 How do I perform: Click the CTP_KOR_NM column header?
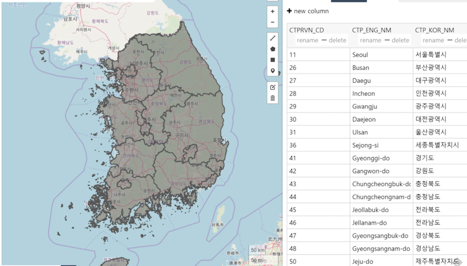434,30
